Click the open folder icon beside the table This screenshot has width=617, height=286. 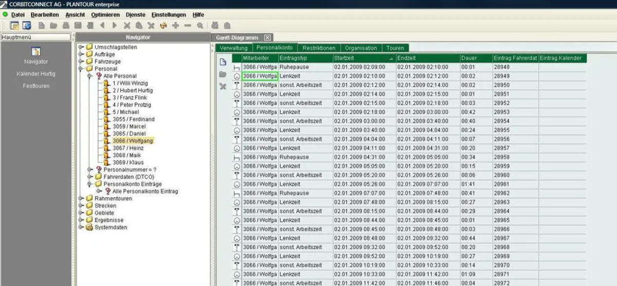click(x=223, y=74)
